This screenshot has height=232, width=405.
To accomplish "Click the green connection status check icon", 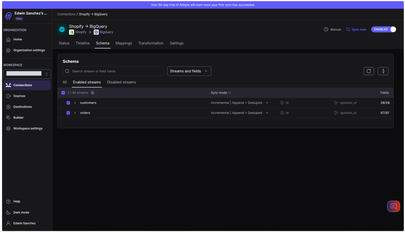I will pos(62,29).
